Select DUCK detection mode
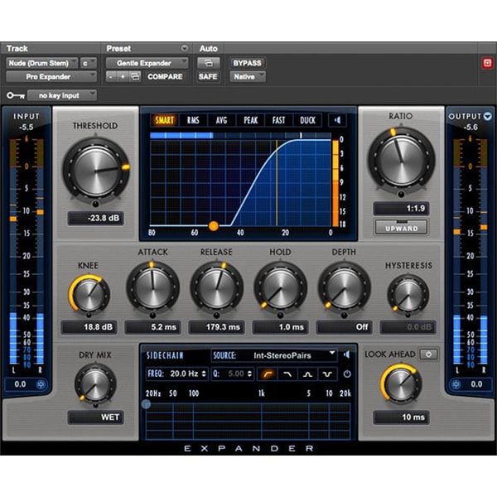This screenshot has width=497, height=497. click(x=307, y=120)
